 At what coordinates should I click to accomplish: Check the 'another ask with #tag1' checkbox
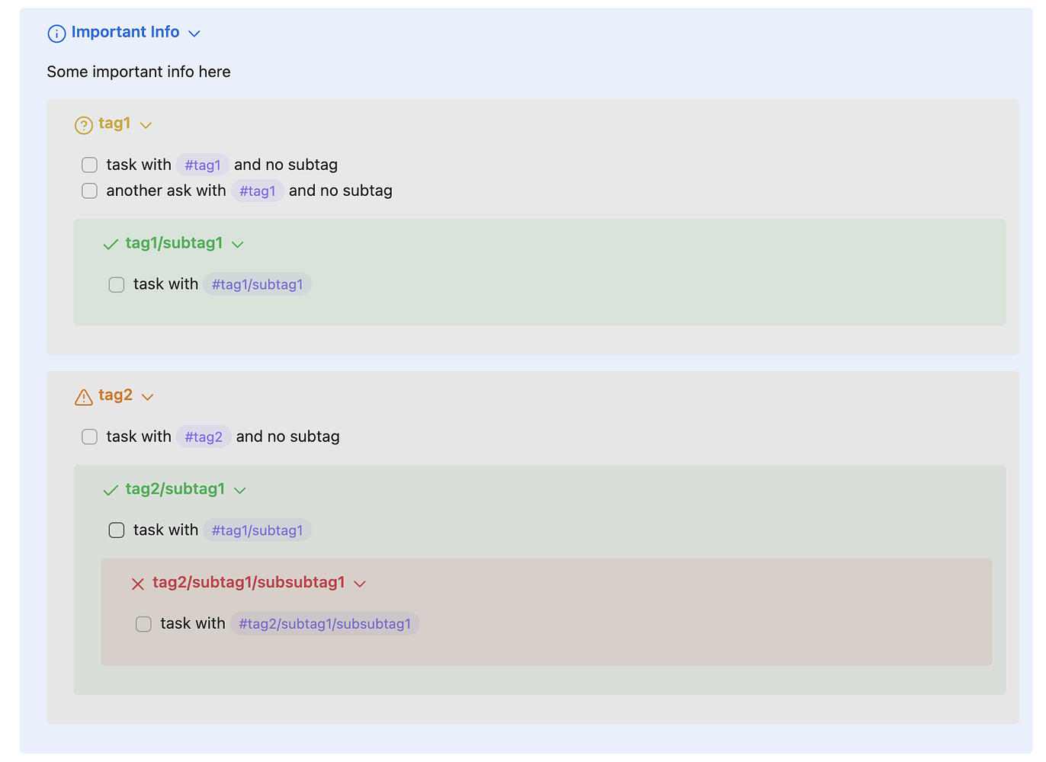pos(89,190)
